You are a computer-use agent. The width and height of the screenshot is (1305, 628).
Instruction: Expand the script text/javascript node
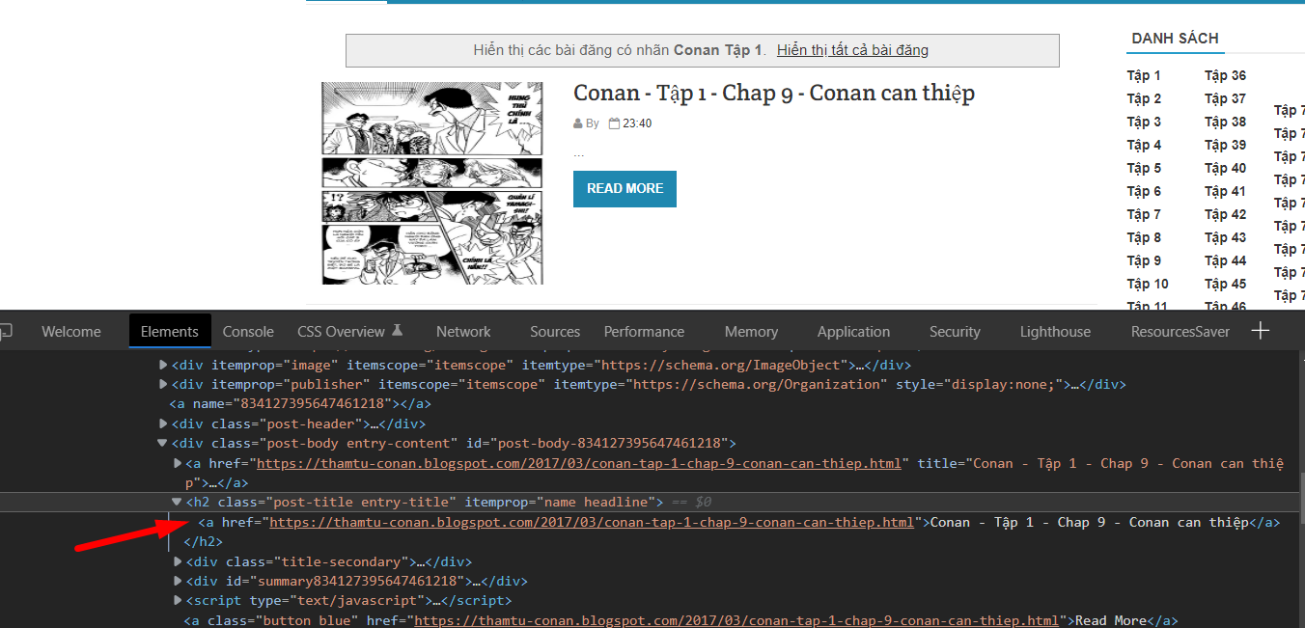(178, 600)
